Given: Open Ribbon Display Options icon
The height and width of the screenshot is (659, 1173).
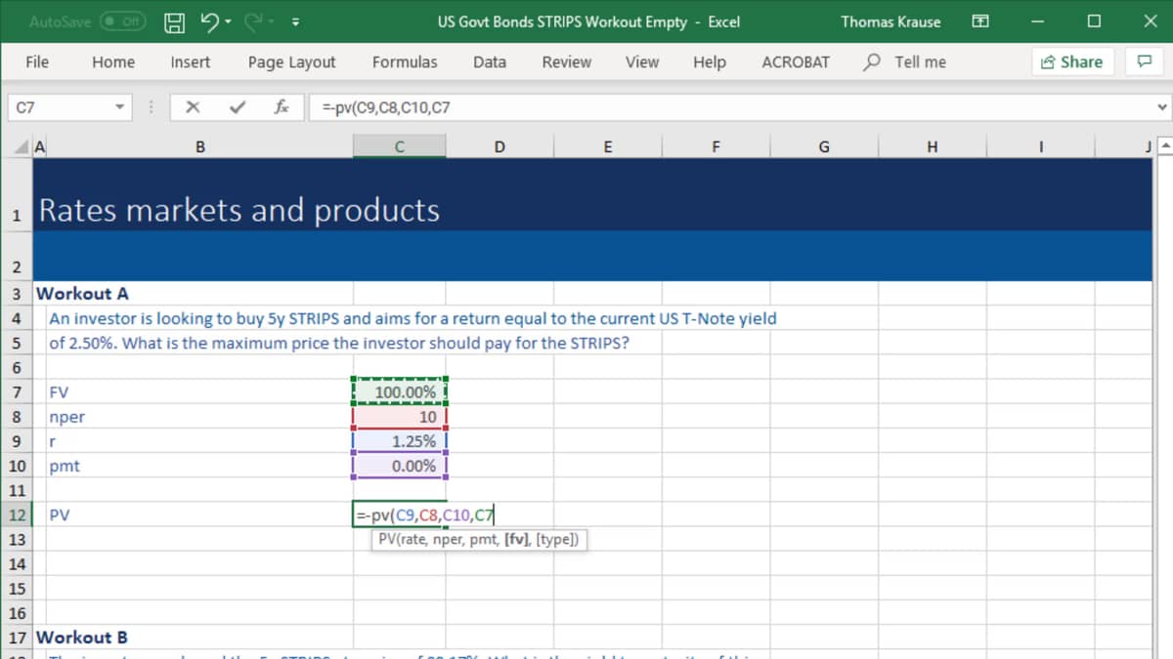Looking at the screenshot, I should pos(978,21).
